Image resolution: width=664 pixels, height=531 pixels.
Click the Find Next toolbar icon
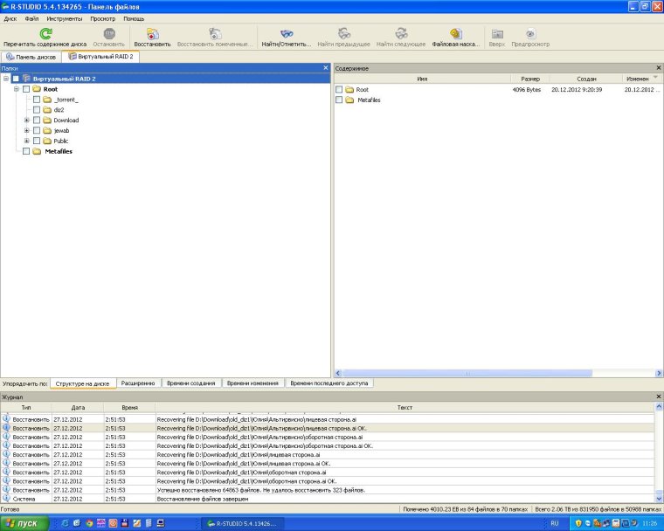tap(401, 34)
